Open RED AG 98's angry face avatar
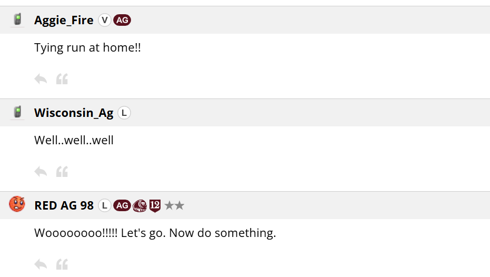This screenshot has width=490, height=277. click(17, 204)
